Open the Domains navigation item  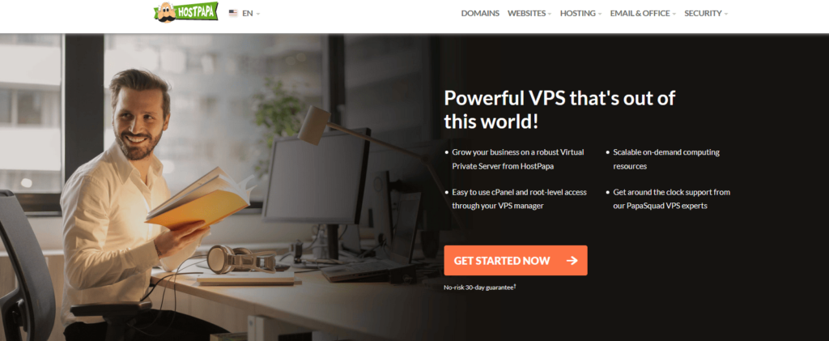480,14
